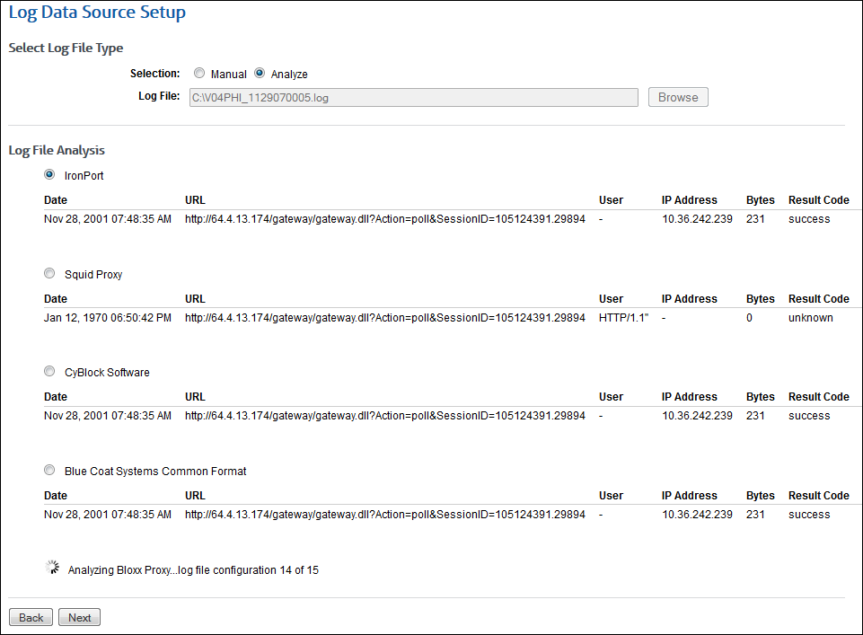
Task: Click the Blue Coat row IP address
Action: point(697,515)
